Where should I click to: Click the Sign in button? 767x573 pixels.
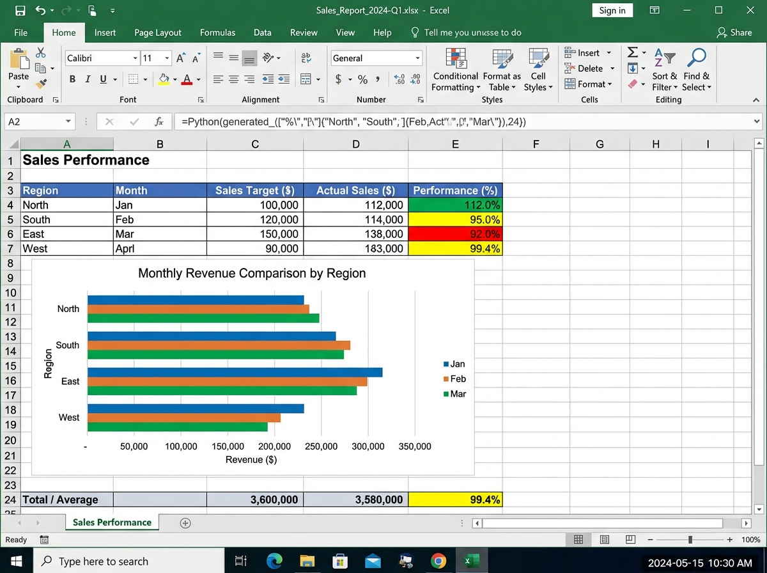click(612, 10)
